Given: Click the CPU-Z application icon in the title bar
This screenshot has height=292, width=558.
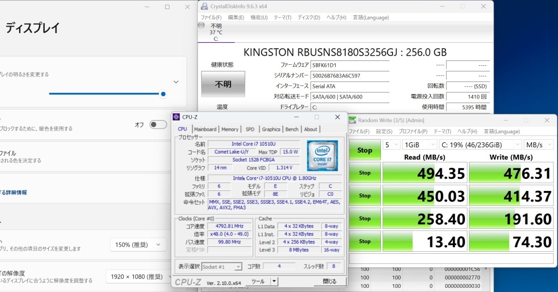Looking at the screenshot, I should pos(176,117).
